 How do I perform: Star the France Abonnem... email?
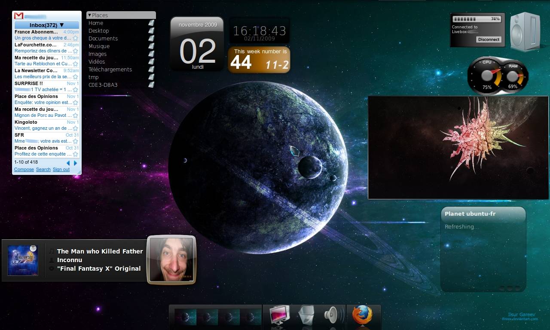76,38
